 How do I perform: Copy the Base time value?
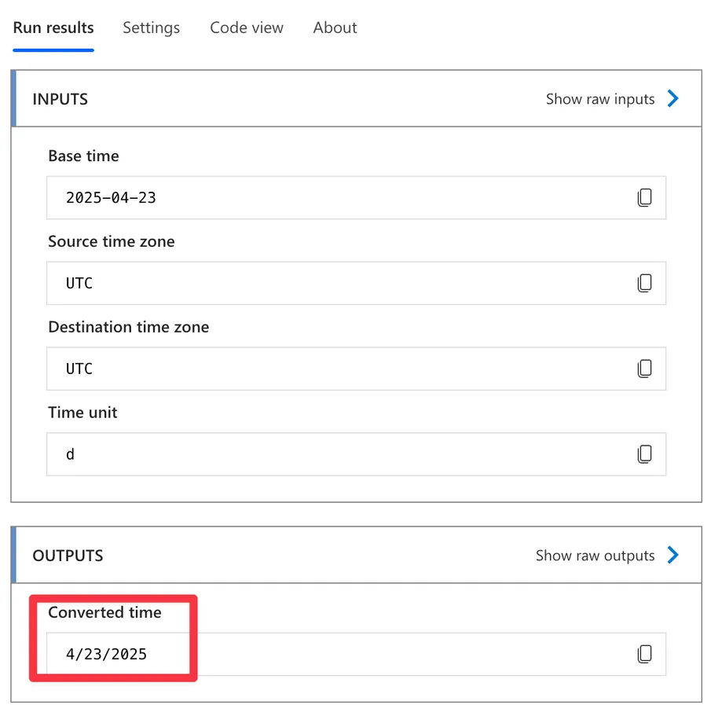tap(644, 198)
